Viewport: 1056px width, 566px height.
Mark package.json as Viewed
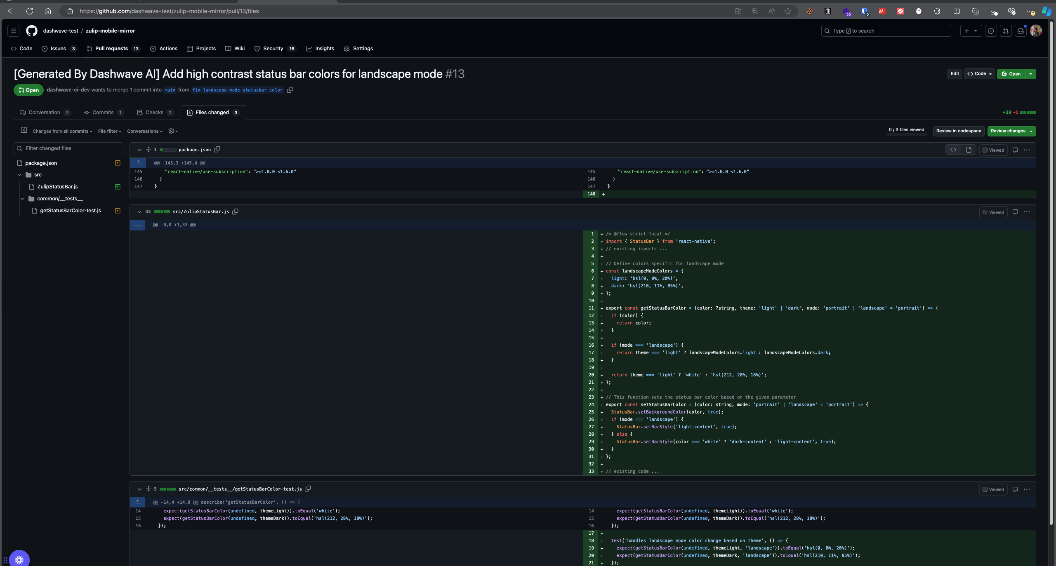click(993, 150)
